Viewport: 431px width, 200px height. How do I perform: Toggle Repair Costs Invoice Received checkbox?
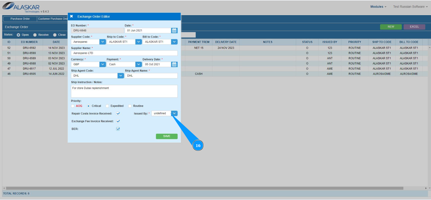(x=118, y=114)
